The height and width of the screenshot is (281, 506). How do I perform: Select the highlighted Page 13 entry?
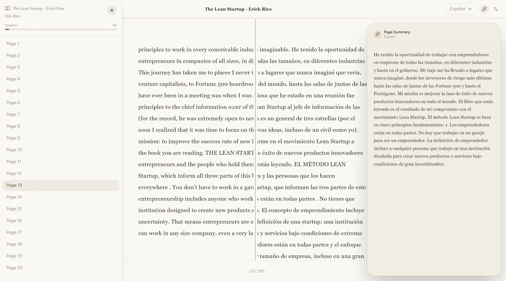pos(61,185)
